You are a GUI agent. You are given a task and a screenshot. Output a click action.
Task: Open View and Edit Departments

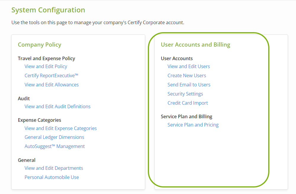point(54,168)
